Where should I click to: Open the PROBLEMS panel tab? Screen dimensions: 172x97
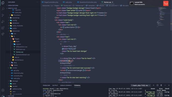pos(46,85)
